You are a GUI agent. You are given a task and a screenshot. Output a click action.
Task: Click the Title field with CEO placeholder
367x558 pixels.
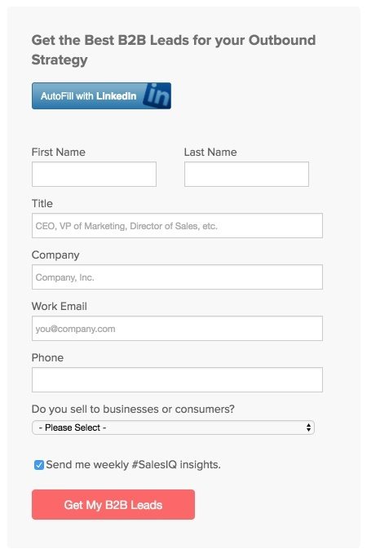(x=177, y=226)
